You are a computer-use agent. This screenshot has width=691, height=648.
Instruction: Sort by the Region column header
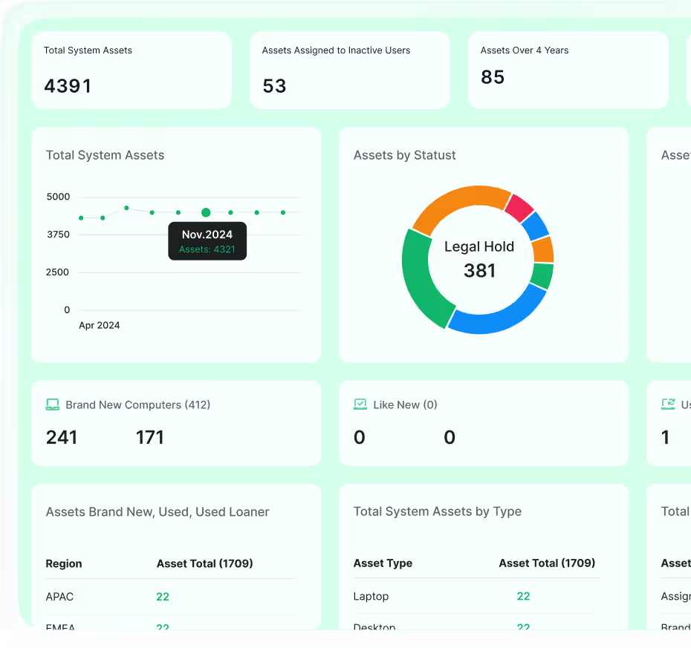coord(64,563)
